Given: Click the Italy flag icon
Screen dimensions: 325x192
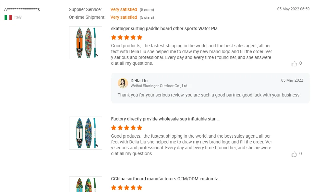Looking at the screenshot, I should pyautogui.click(x=8, y=17).
